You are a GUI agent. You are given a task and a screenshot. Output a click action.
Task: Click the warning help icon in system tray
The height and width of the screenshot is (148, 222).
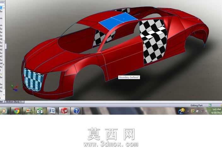pos(181,111)
